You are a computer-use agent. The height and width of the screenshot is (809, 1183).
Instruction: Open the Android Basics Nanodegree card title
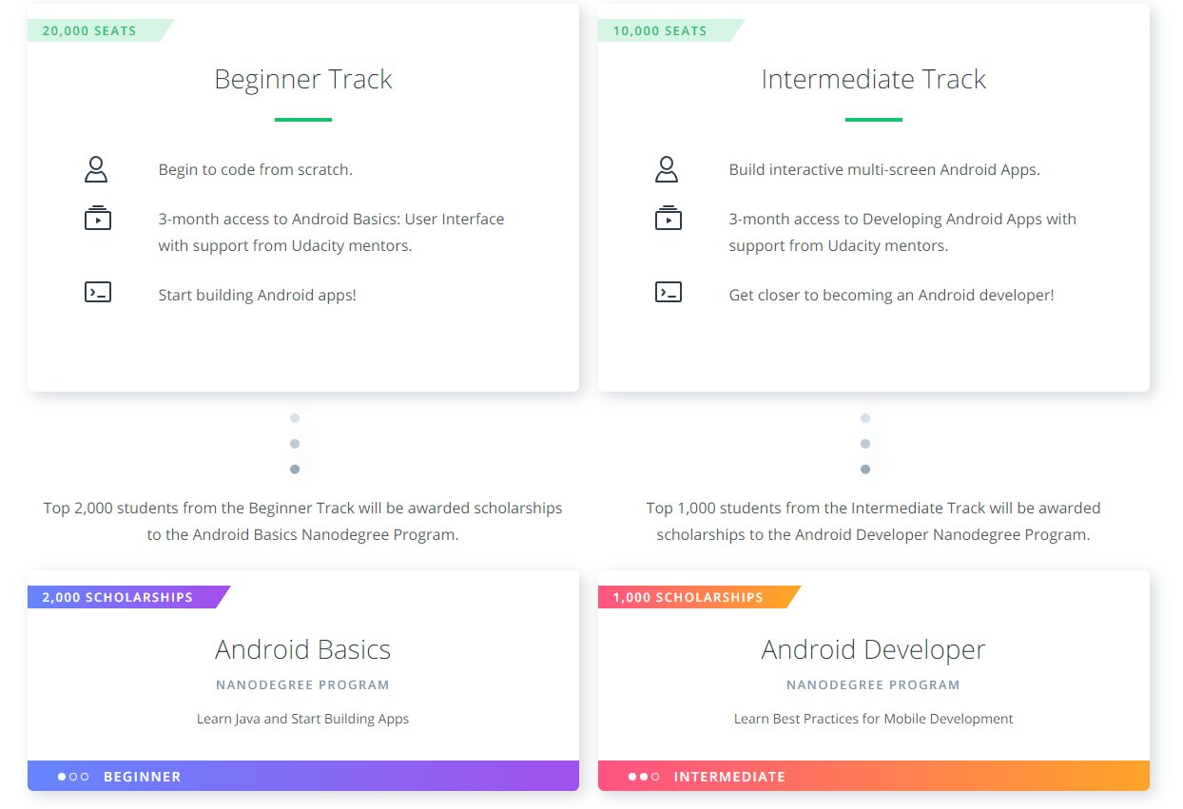(x=303, y=649)
